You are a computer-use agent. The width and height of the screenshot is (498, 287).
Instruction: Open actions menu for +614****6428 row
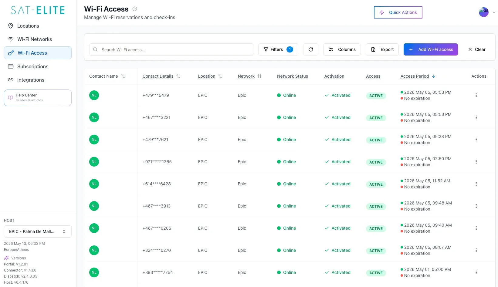coord(476,184)
